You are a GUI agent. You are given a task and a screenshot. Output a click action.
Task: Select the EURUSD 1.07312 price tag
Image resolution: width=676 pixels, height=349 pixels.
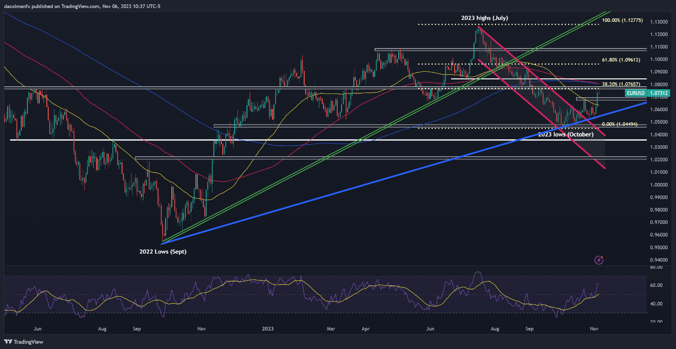point(647,94)
